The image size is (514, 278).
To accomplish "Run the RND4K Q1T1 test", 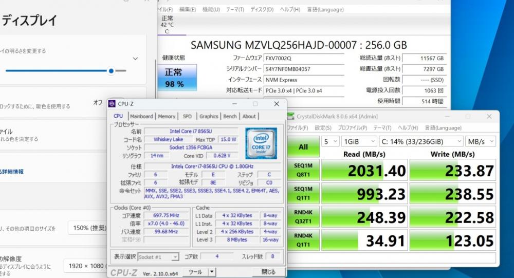I will pyautogui.click(x=303, y=240).
